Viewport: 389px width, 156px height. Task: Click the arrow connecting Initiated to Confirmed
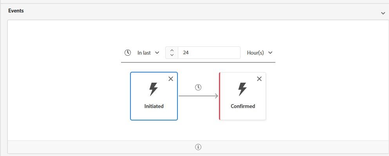(198, 96)
